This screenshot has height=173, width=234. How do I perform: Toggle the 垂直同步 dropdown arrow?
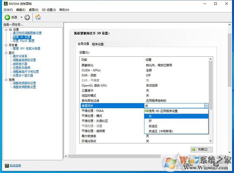point(206,106)
